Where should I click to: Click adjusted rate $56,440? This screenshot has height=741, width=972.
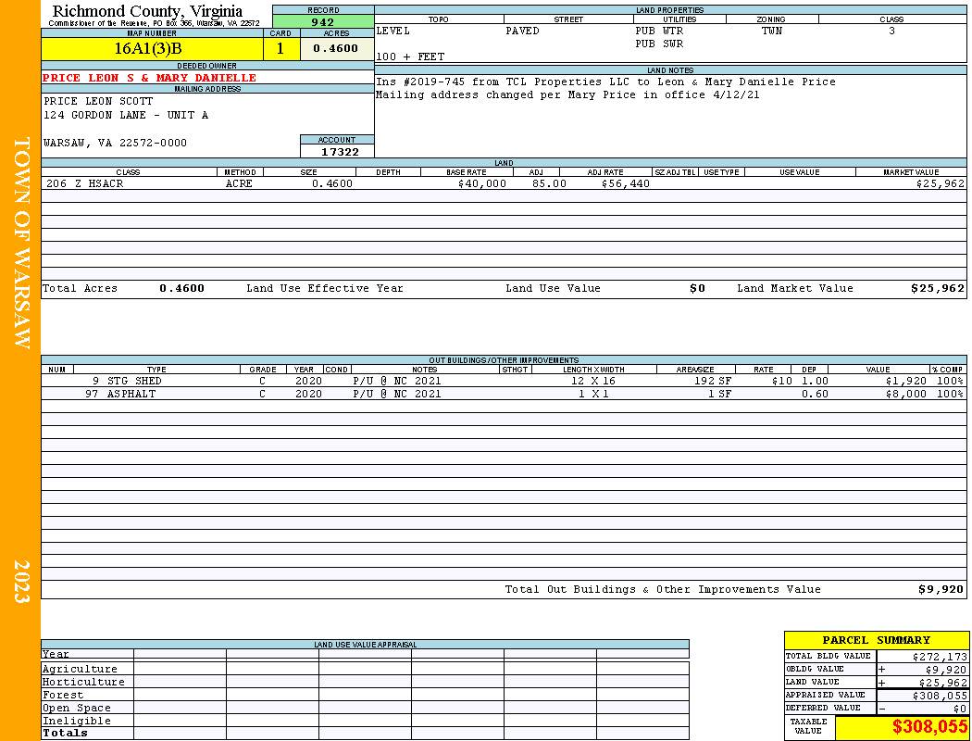point(626,183)
